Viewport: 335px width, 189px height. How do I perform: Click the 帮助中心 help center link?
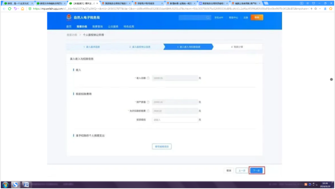[x=233, y=18]
